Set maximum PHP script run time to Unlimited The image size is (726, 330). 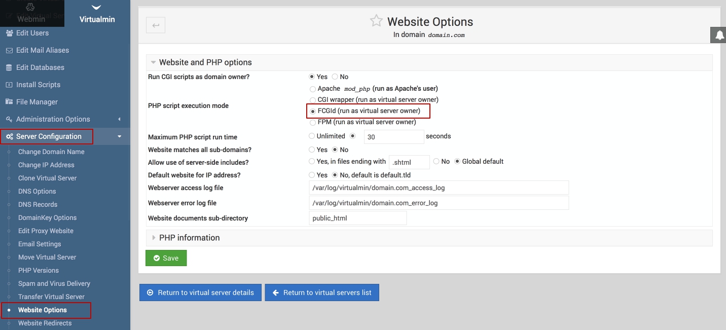(312, 136)
